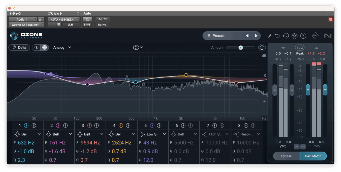Toggle power for EQ band 6

183,126
